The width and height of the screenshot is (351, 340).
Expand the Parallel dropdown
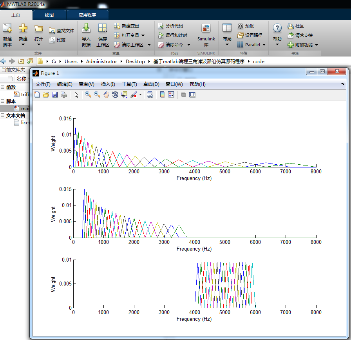[264, 45]
